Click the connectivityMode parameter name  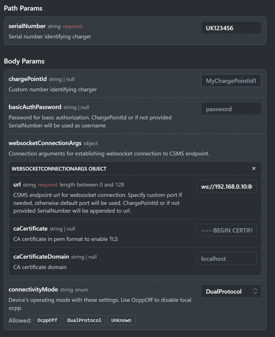(33, 290)
